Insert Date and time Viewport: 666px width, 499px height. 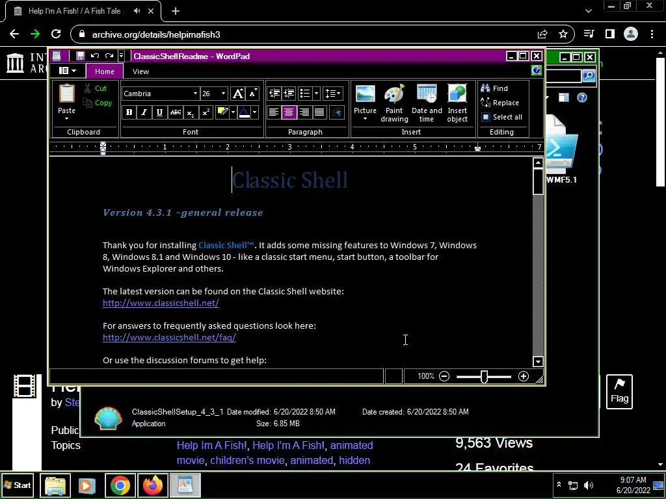click(x=427, y=103)
